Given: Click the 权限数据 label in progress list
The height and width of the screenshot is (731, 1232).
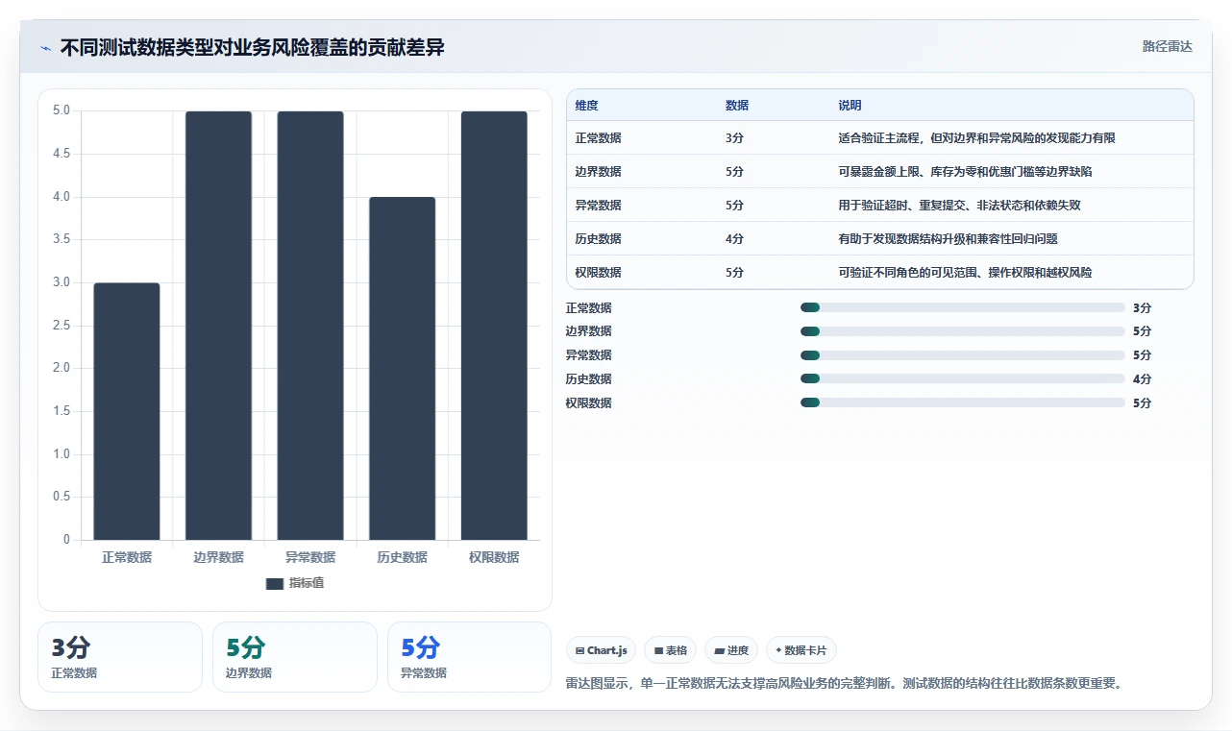Looking at the screenshot, I should (588, 403).
